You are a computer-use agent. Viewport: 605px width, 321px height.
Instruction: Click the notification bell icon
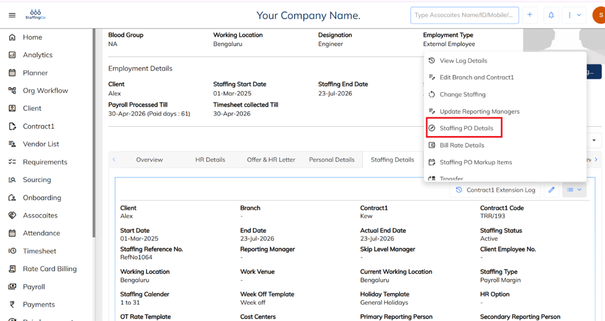tap(551, 15)
